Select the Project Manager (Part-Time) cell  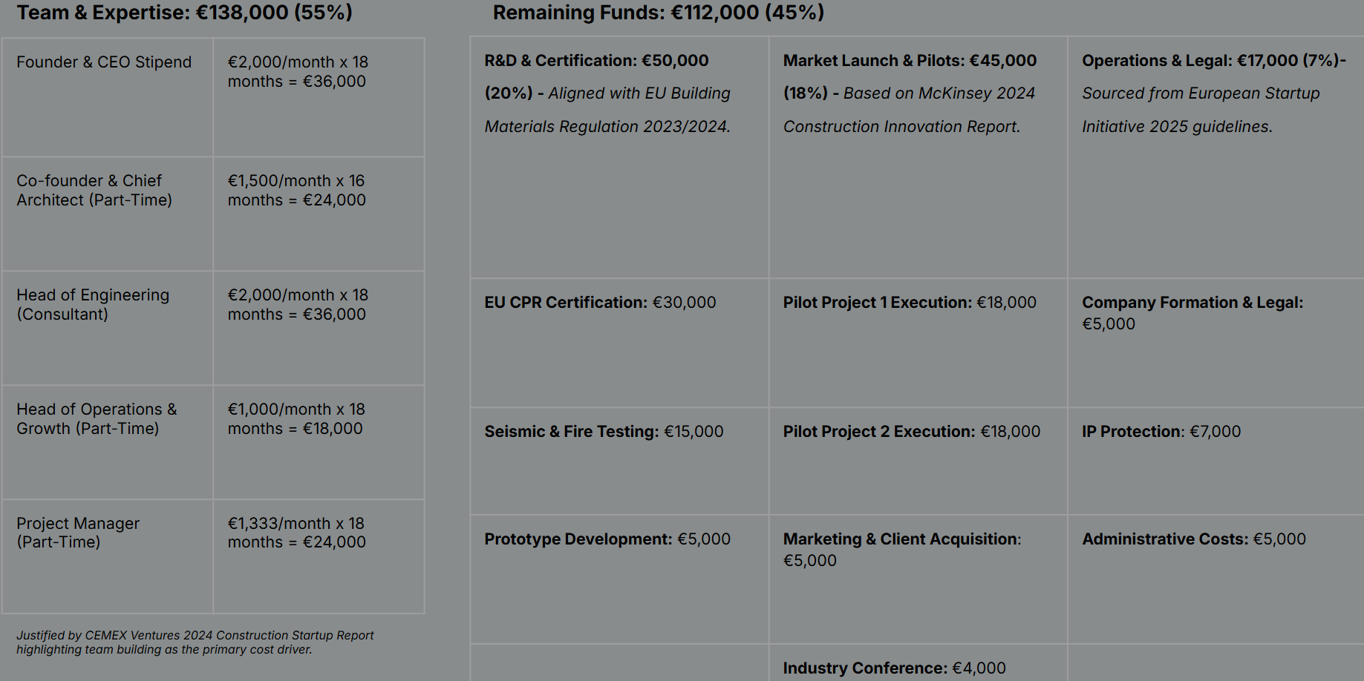pos(78,533)
